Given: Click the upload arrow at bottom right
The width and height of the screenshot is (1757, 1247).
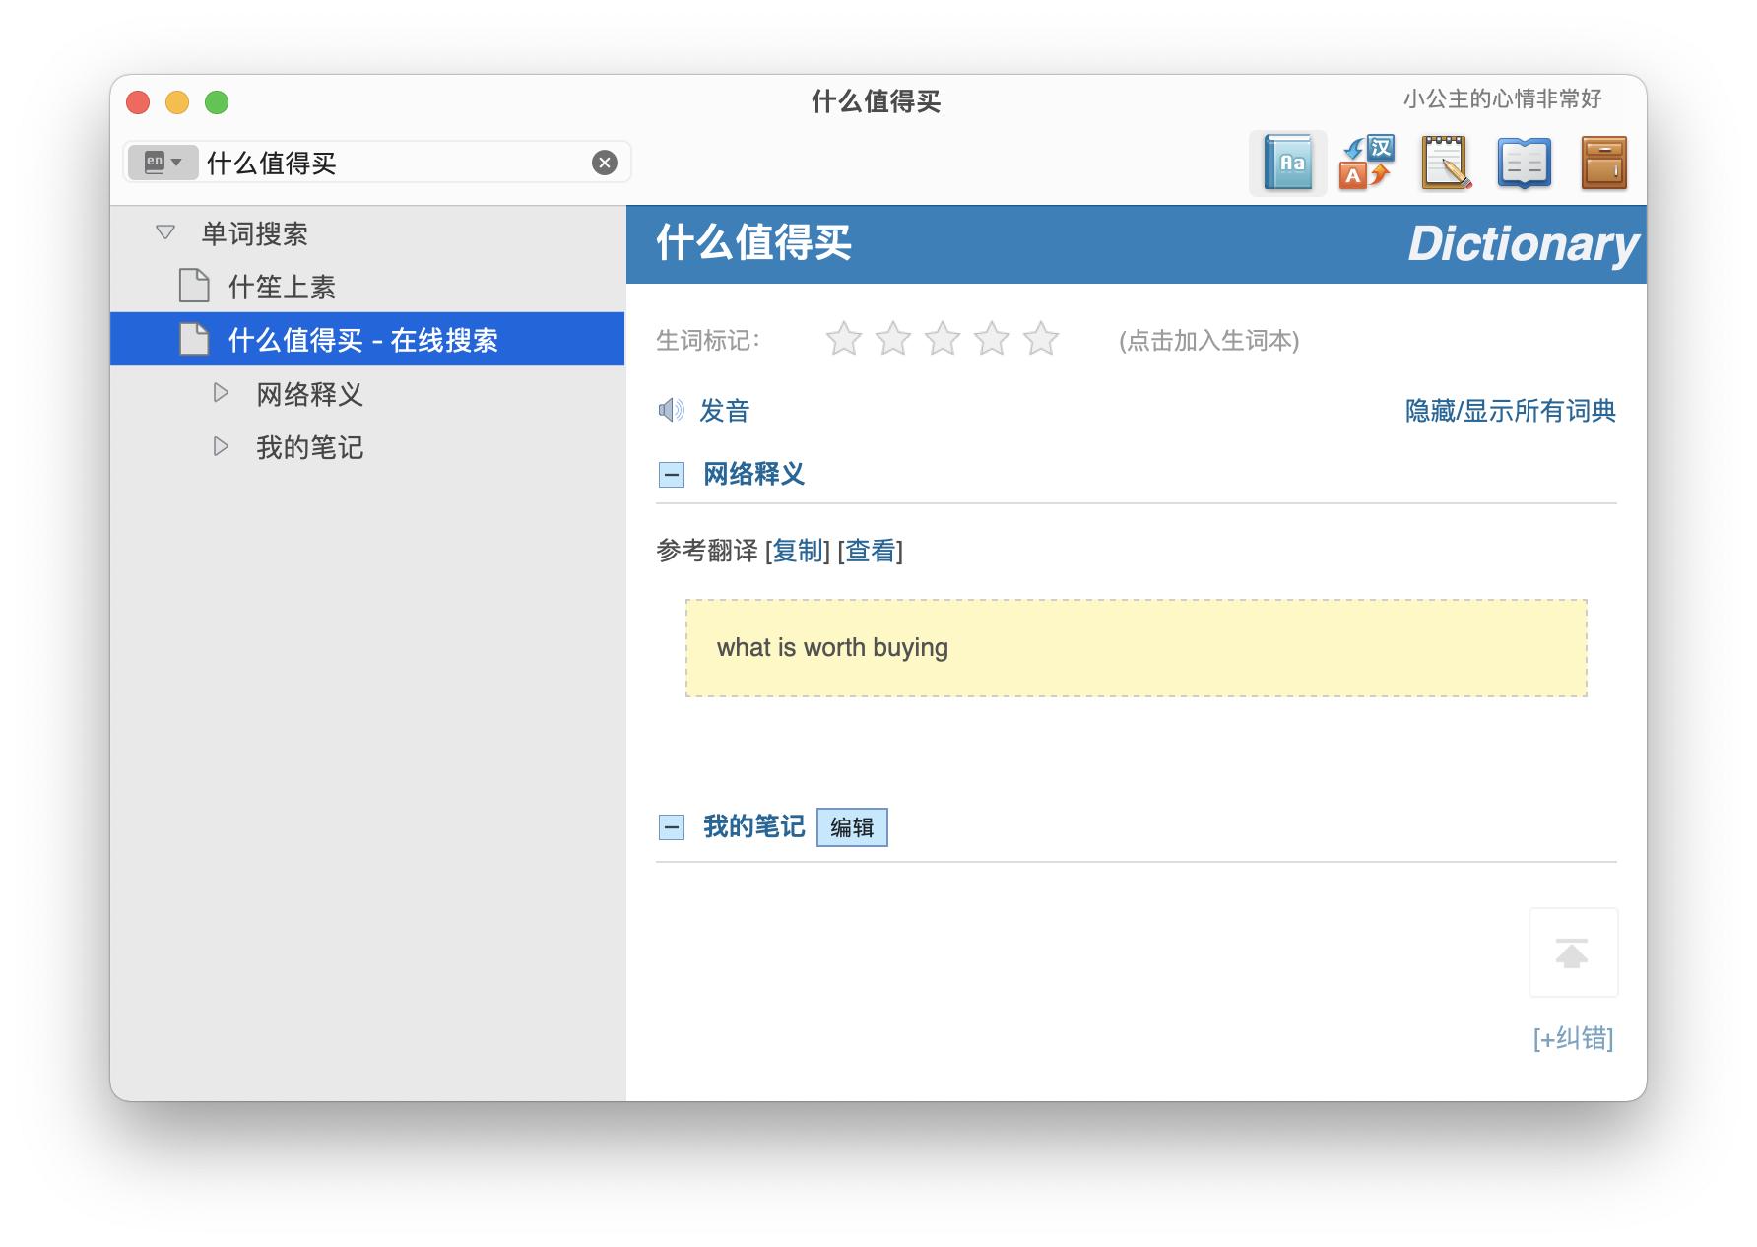Looking at the screenshot, I should (1573, 952).
